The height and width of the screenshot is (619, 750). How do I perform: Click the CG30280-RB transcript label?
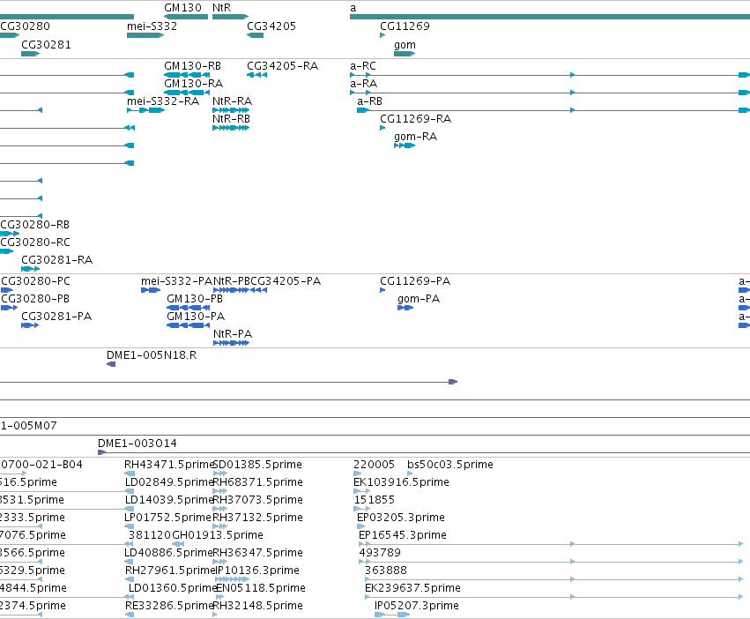click(34, 225)
